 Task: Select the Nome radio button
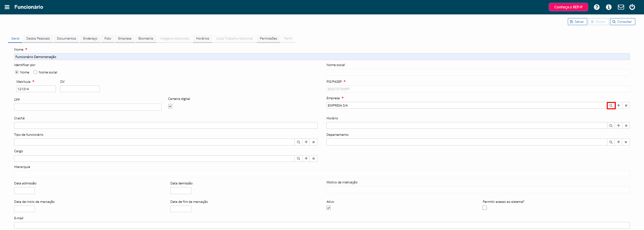16,72
